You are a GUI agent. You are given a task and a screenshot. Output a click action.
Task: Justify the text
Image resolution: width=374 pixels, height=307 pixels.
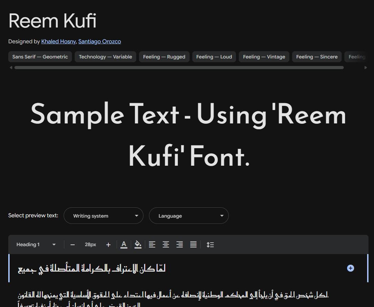pyautogui.click(x=193, y=244)
